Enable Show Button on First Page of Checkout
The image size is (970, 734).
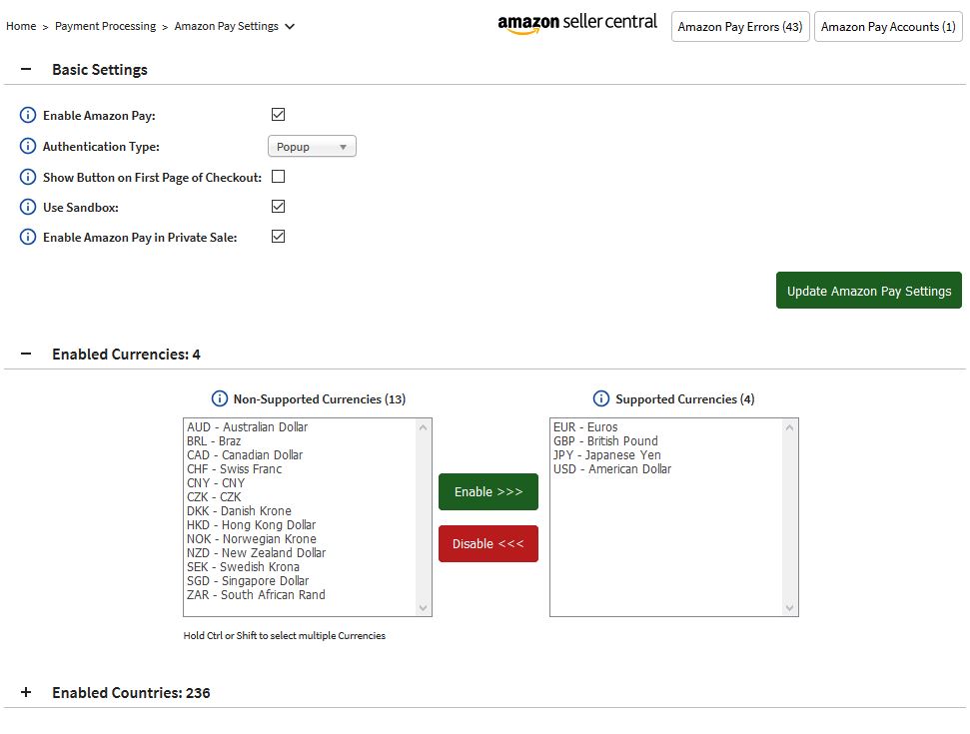[x=278, y=176]
